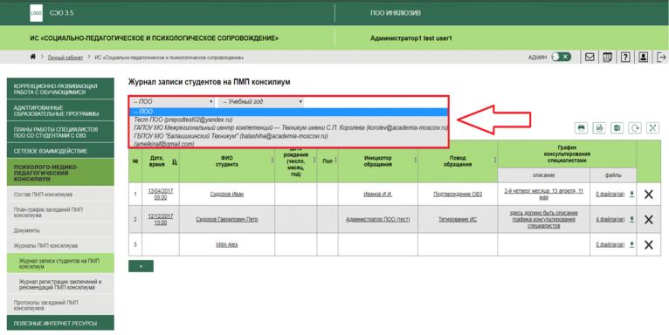Open Документы sidebar item
Screen dimensions: 669x335
(x=60, y=230)
